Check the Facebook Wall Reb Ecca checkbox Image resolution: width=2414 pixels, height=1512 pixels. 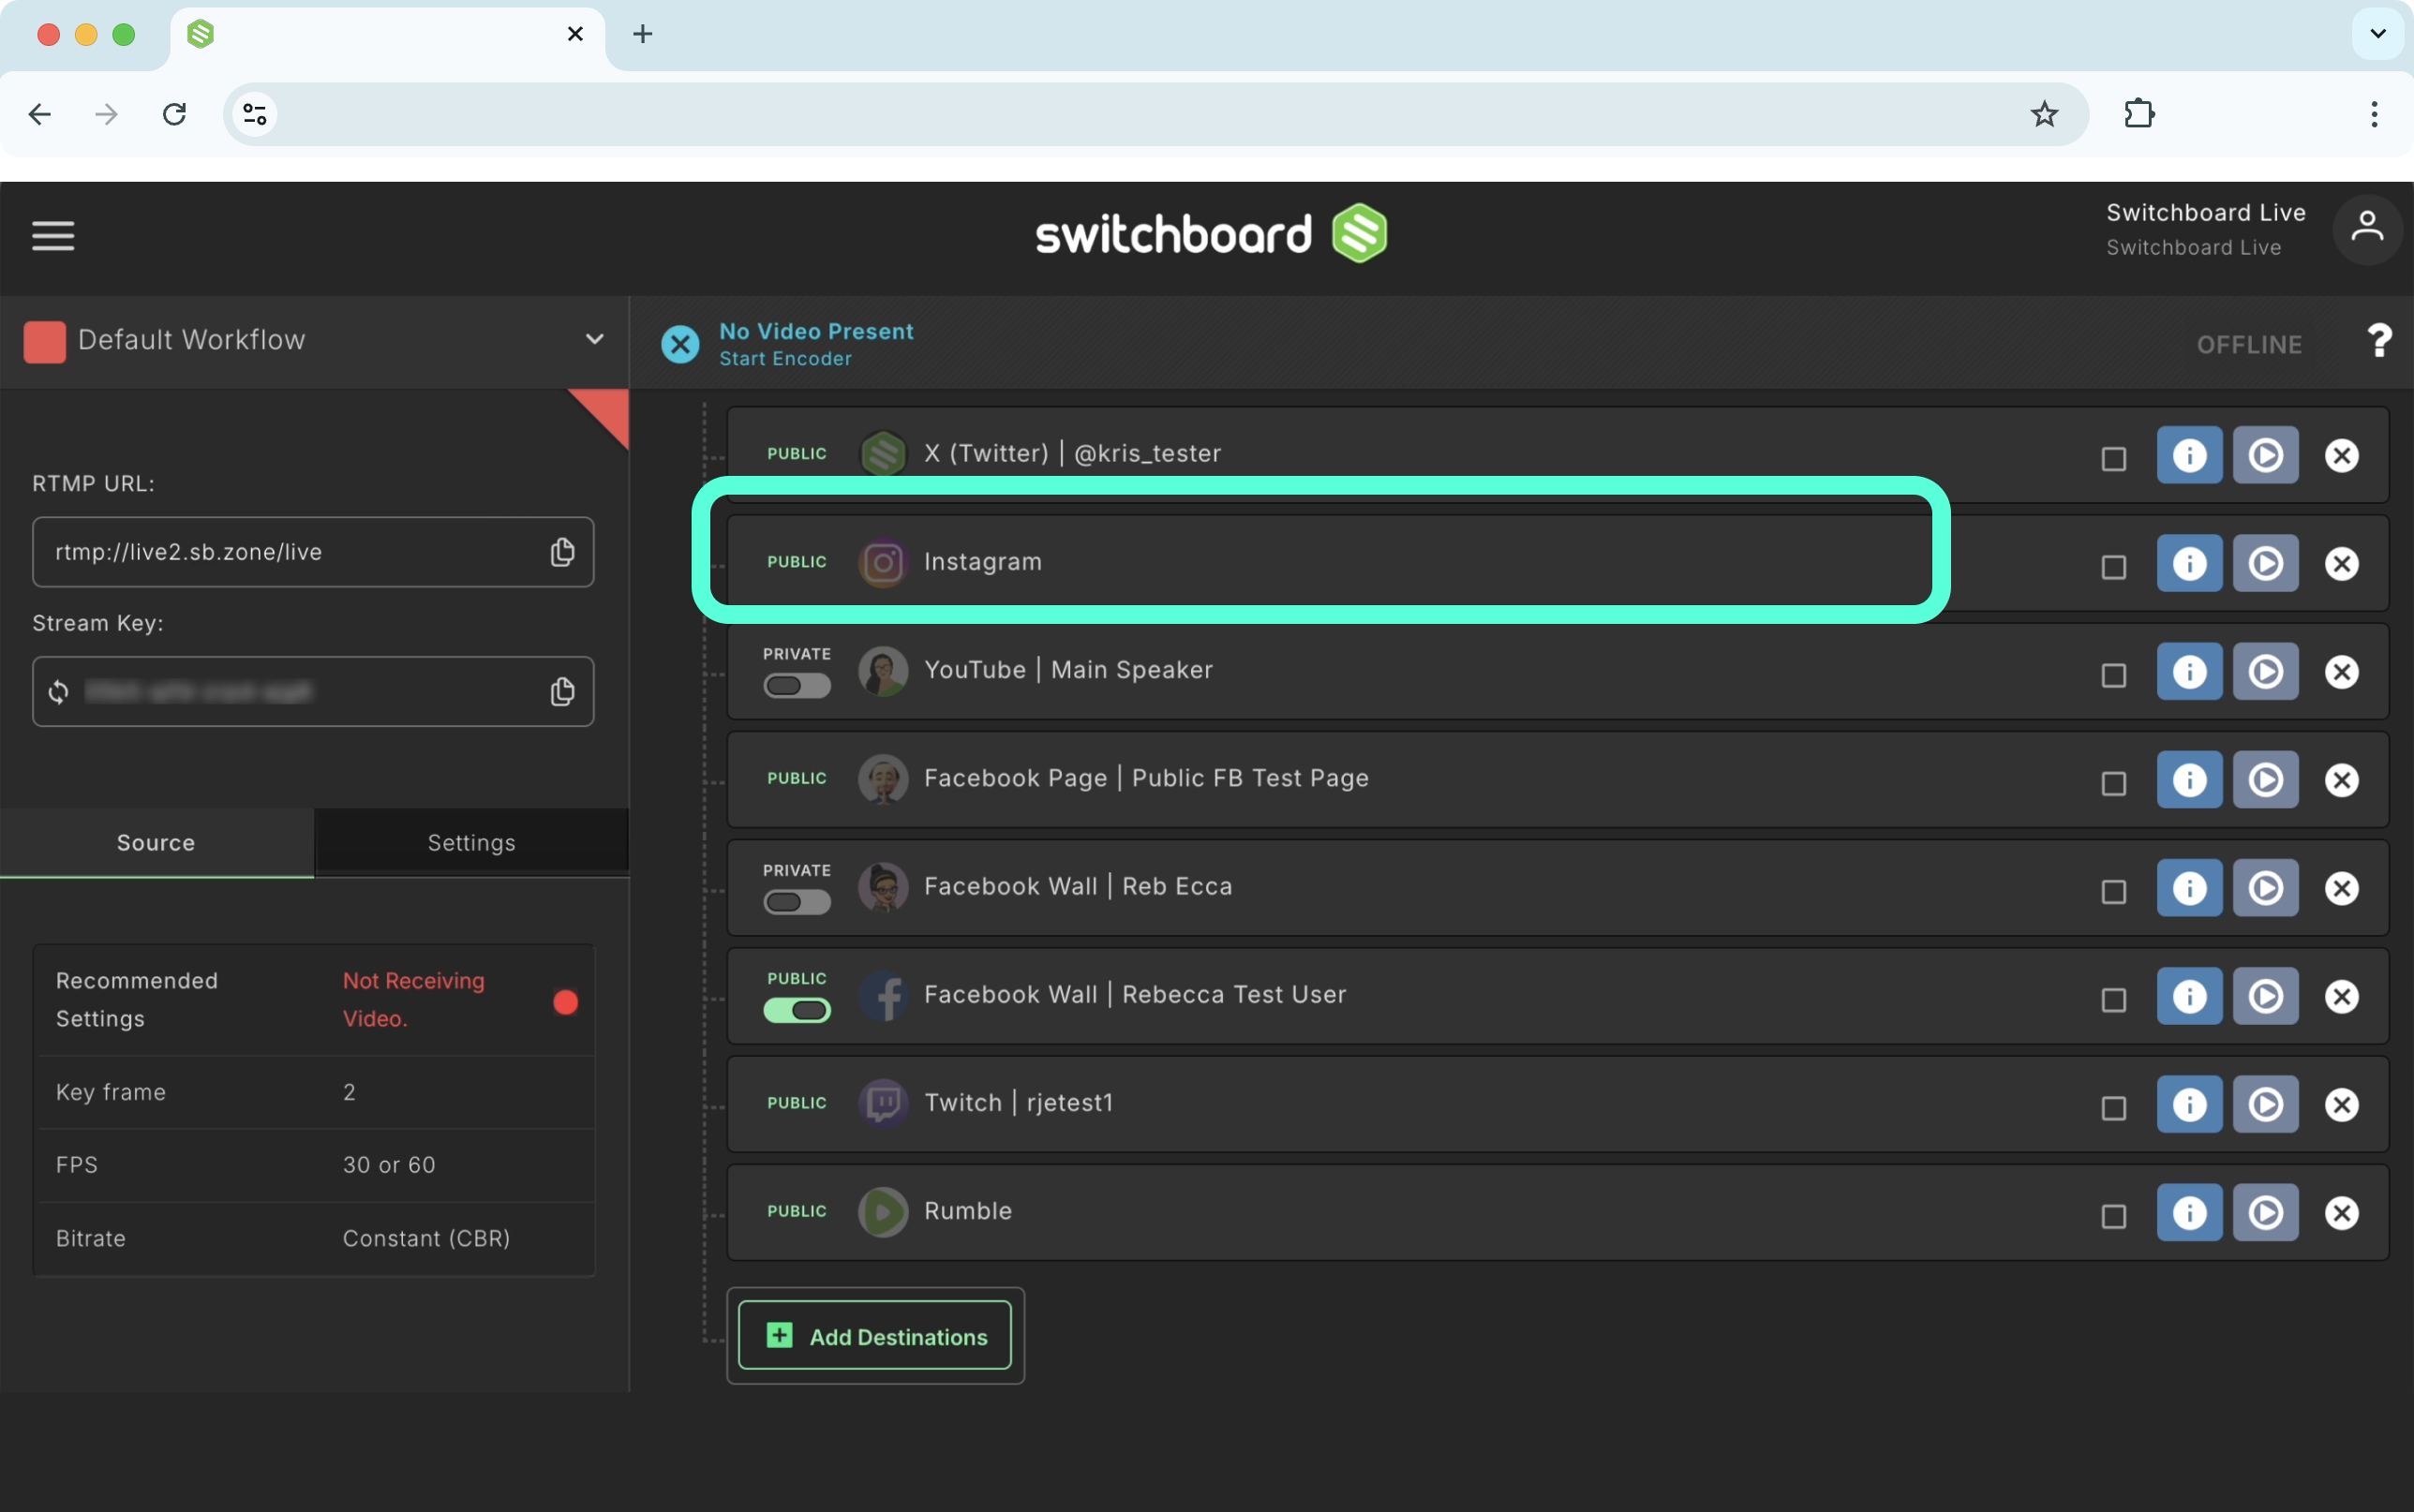coord(2113,892)
